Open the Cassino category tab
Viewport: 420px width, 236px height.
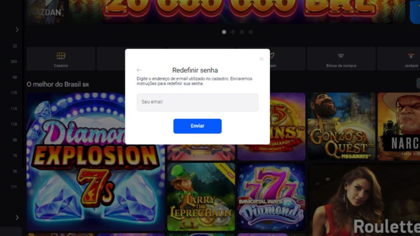click(61, 59)
